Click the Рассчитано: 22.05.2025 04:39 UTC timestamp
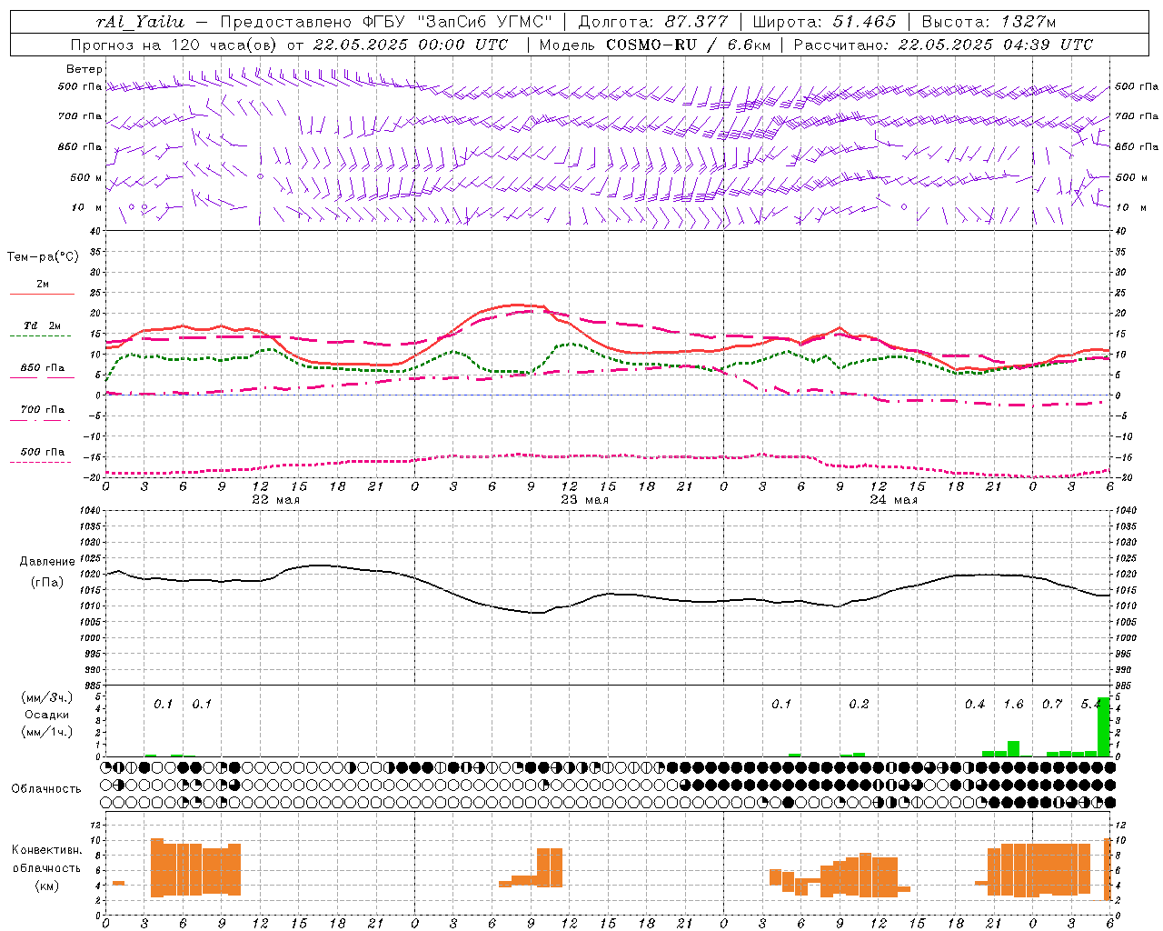The width and height of the screenshot is (1163, 931). (943, 45)
